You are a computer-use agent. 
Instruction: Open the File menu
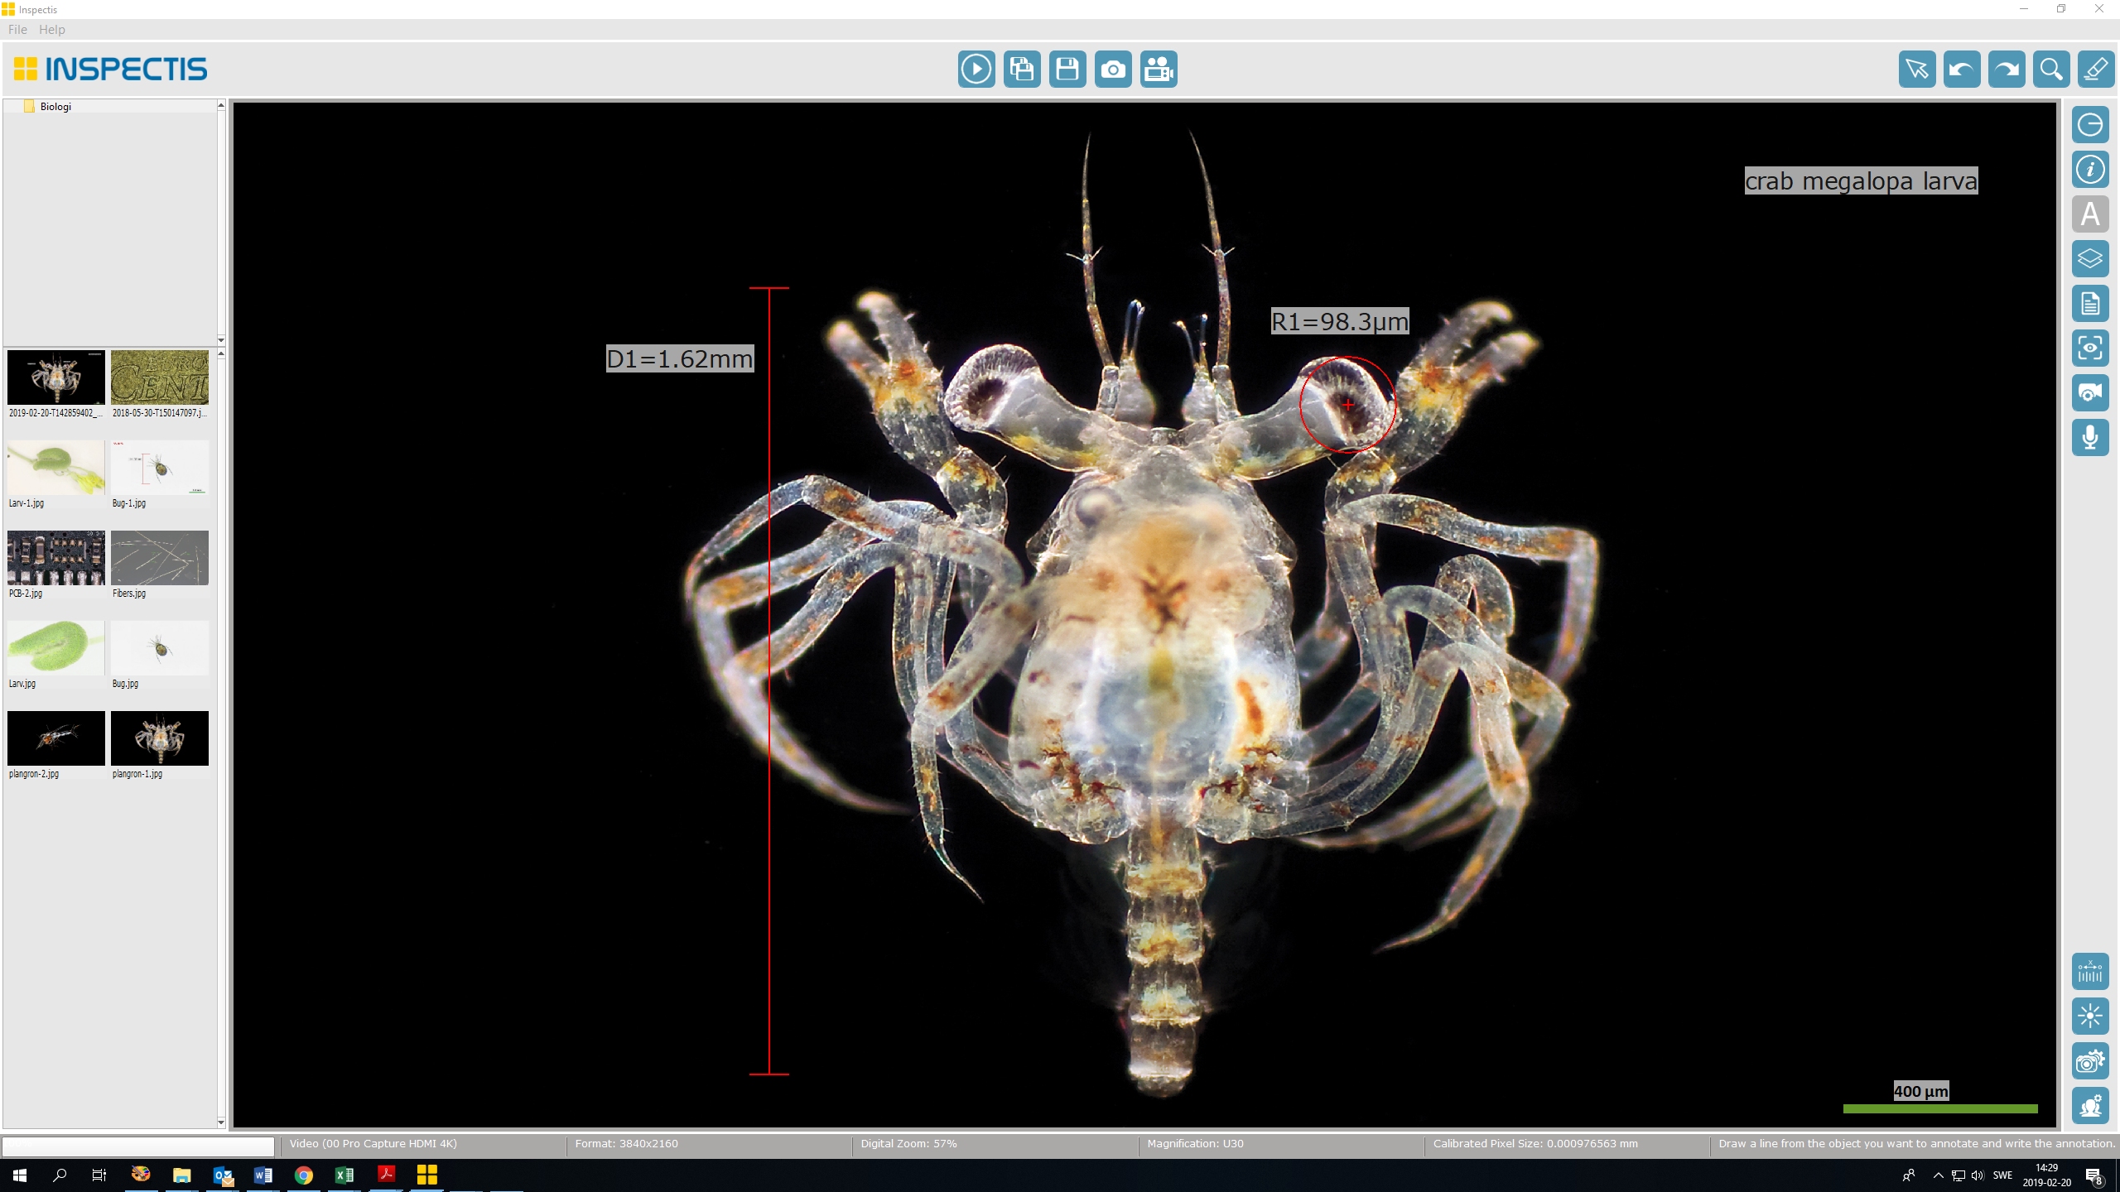(x=17, y=30)
